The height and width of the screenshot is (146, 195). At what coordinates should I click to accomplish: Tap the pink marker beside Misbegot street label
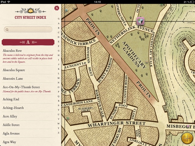(188, 126)
